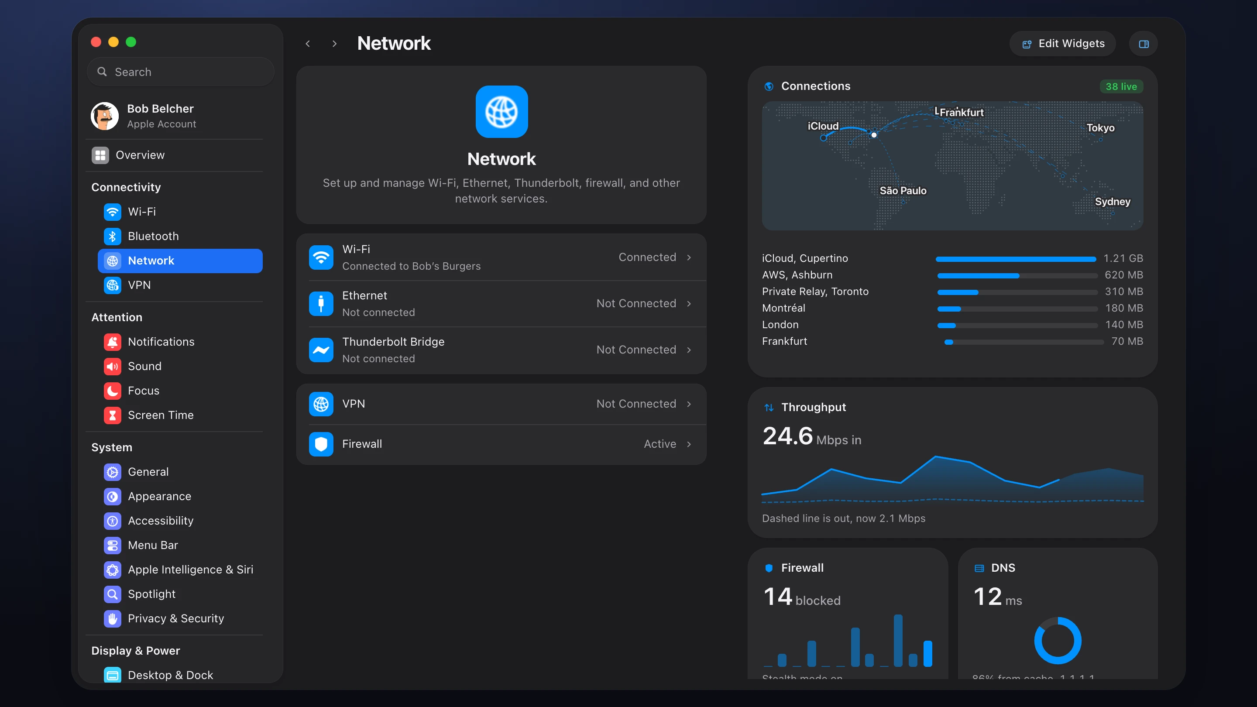Expand Wi-Fi row chevron
Image resolution: width=1257 pixels, height=707 pixels.
(689, 257)
